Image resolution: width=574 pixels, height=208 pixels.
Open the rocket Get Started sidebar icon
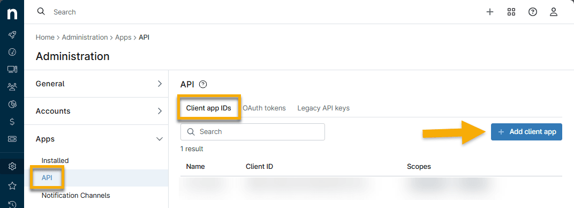pos(12,35)
